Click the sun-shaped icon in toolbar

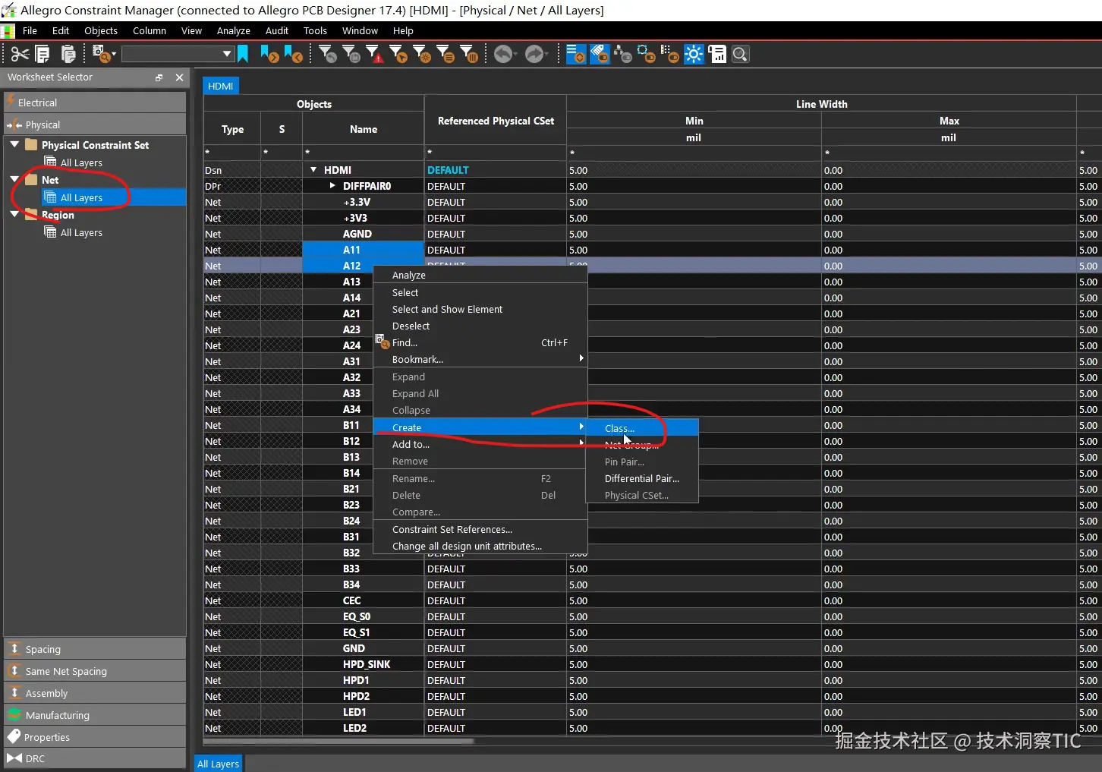click(694, 54)
